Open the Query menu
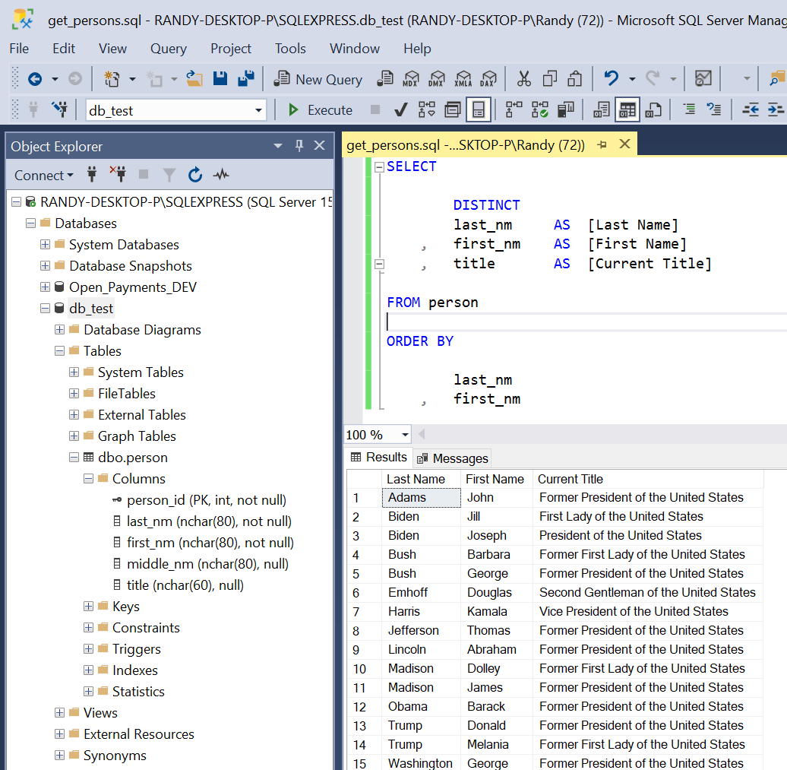 click(x=168, y=49)
